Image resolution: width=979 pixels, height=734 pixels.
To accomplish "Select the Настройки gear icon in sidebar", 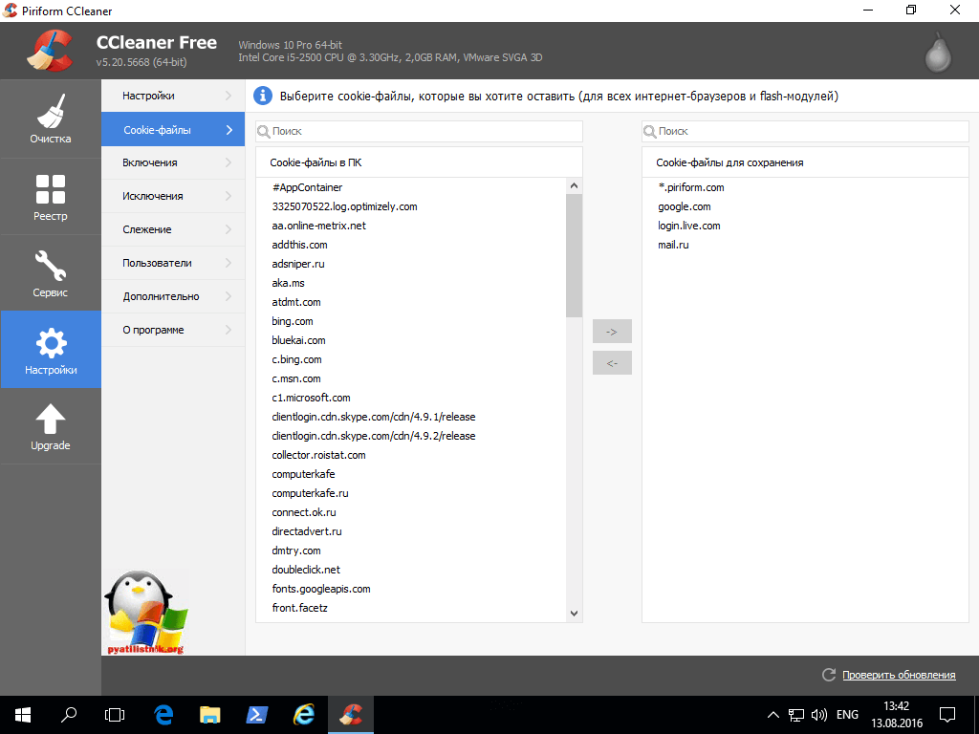I will [x=50, y=342].
